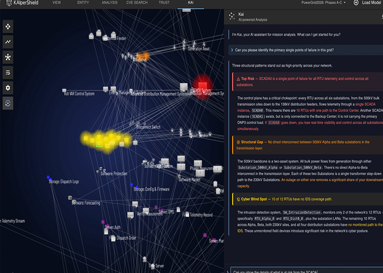This screenshot has height=273, width=383.
Task: Select the File: Dispatch Order node
Action: point(113,239)
